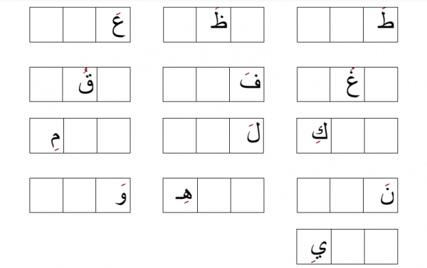Click the box with the letter ف
The image size is (427, 268).
pos(247,85)
